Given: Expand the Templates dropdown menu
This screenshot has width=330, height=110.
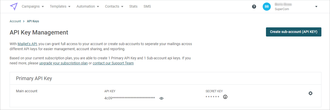Looking at the screenshot, I should [x=60, y=7].
